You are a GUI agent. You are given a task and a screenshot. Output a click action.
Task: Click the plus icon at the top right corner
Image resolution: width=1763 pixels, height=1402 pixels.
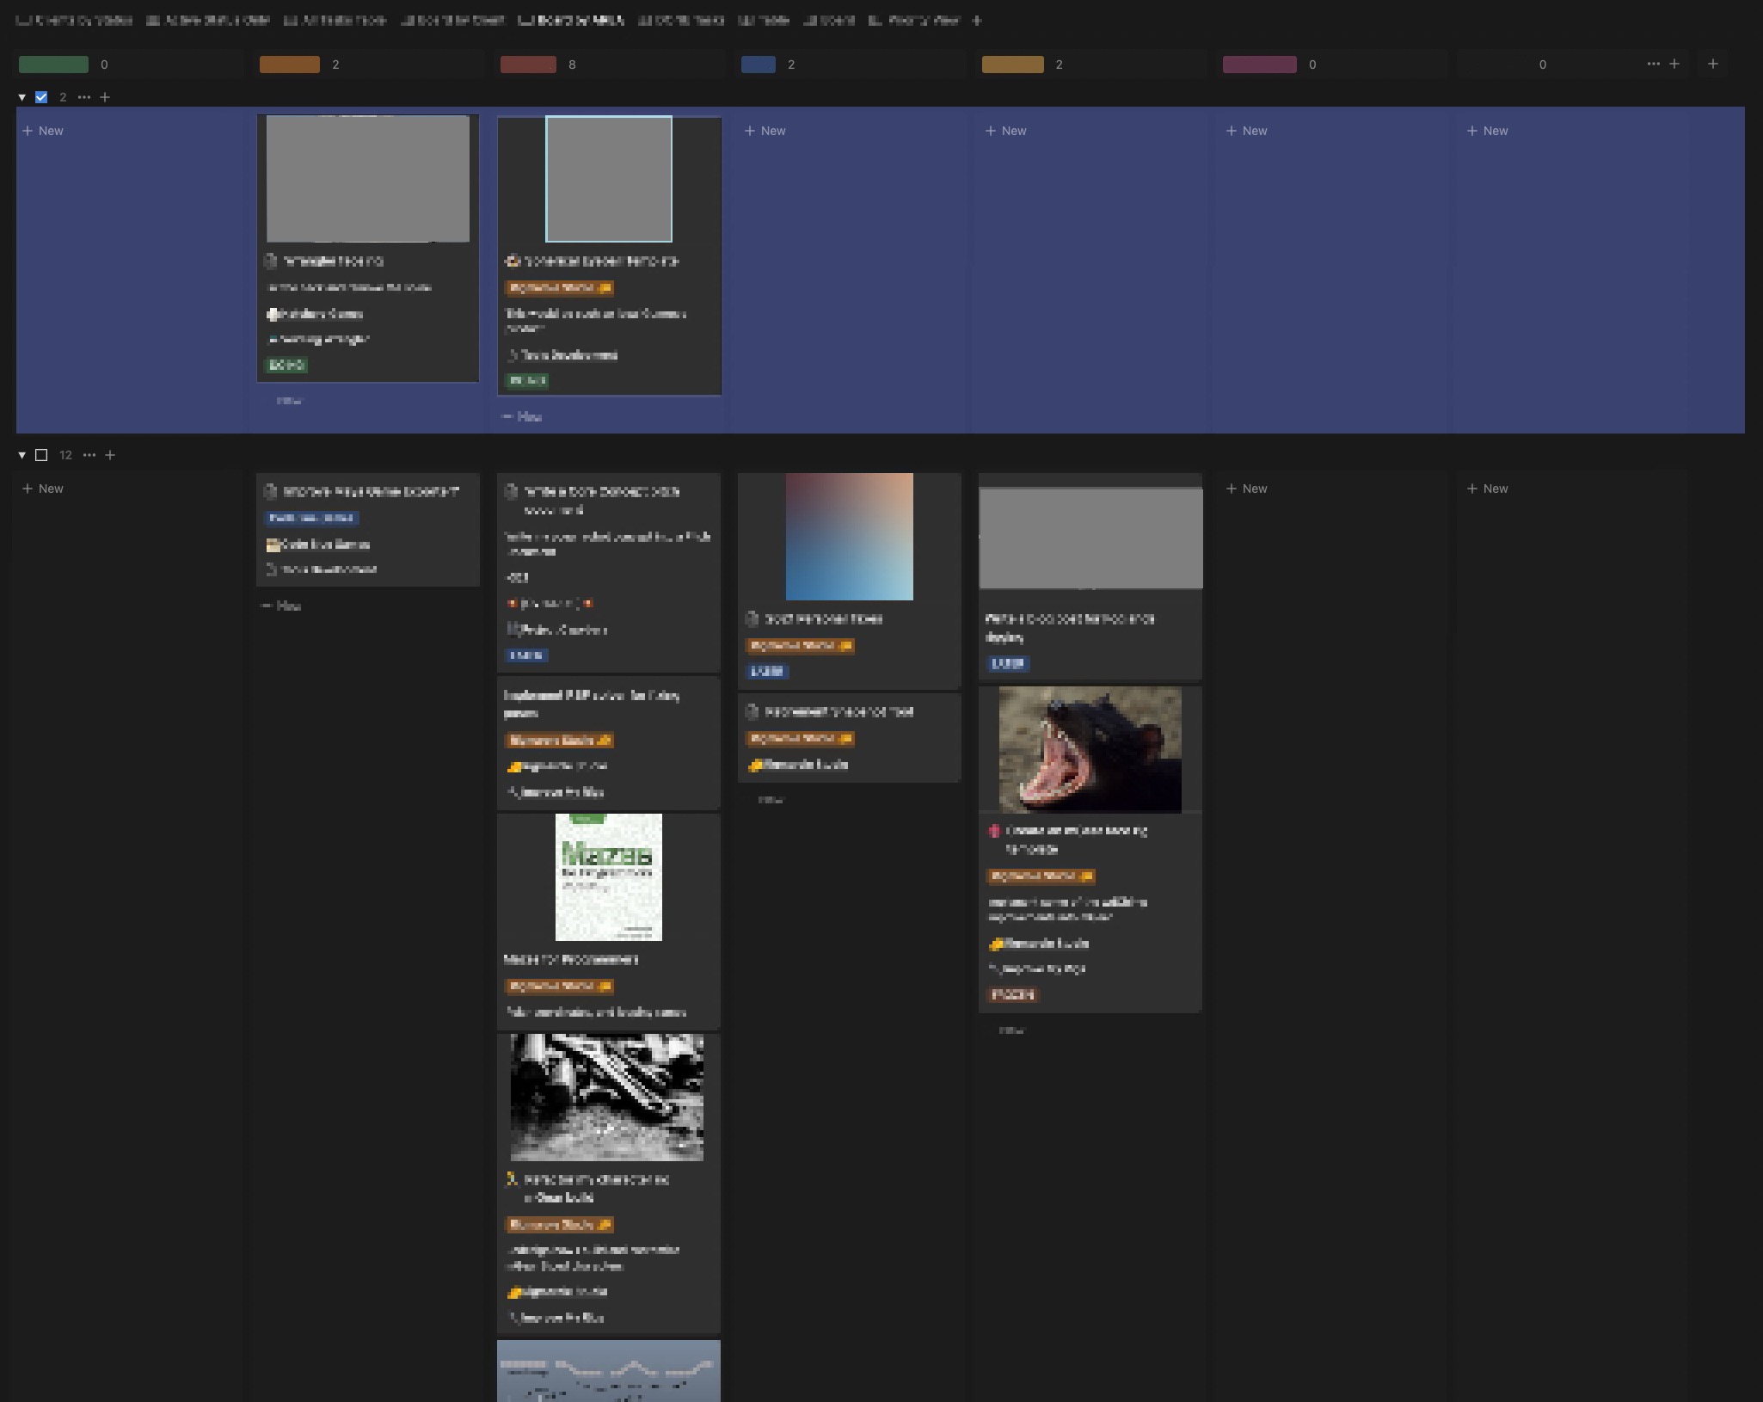point(1711,64)
